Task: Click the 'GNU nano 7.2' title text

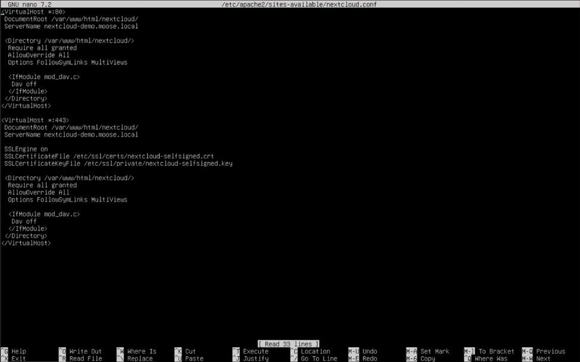Action: (x=30, y=4)
